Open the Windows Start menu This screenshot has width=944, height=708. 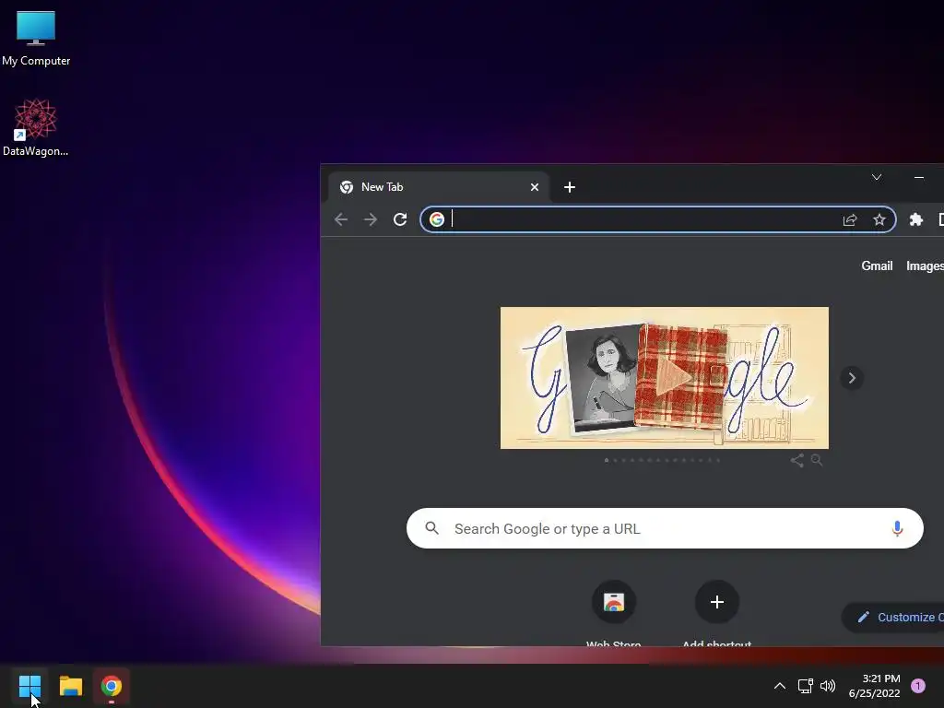(29, 686)
